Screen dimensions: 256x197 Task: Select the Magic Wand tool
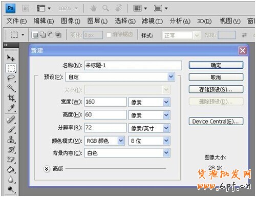coord(11,88)
